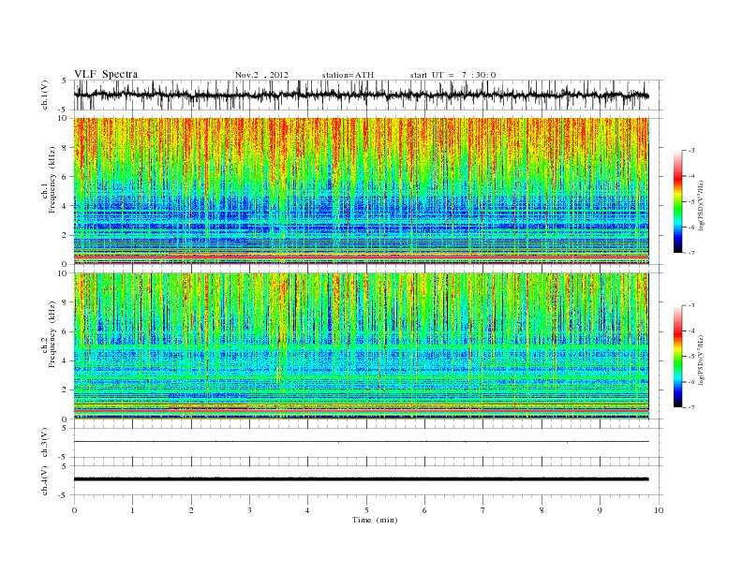Click the 'ch.3(V)' axis label
Viewport: 742px width, 573px height.
pos(45,443)
